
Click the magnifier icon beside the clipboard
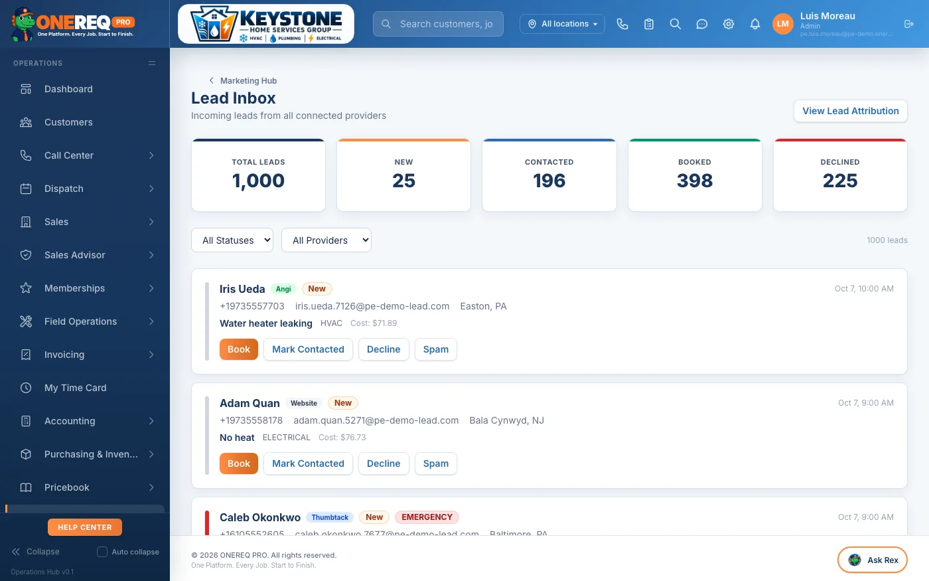[x=676, y=24]
